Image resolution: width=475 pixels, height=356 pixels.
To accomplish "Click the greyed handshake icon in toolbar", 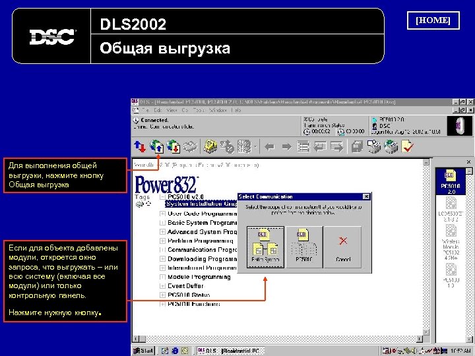I will coord(190,146).
